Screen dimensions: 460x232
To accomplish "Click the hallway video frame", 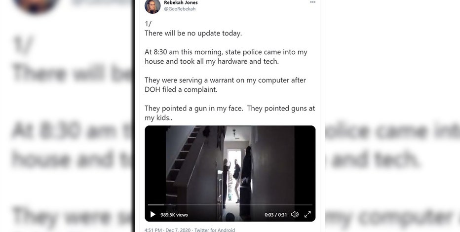I will tap(230, 164).
